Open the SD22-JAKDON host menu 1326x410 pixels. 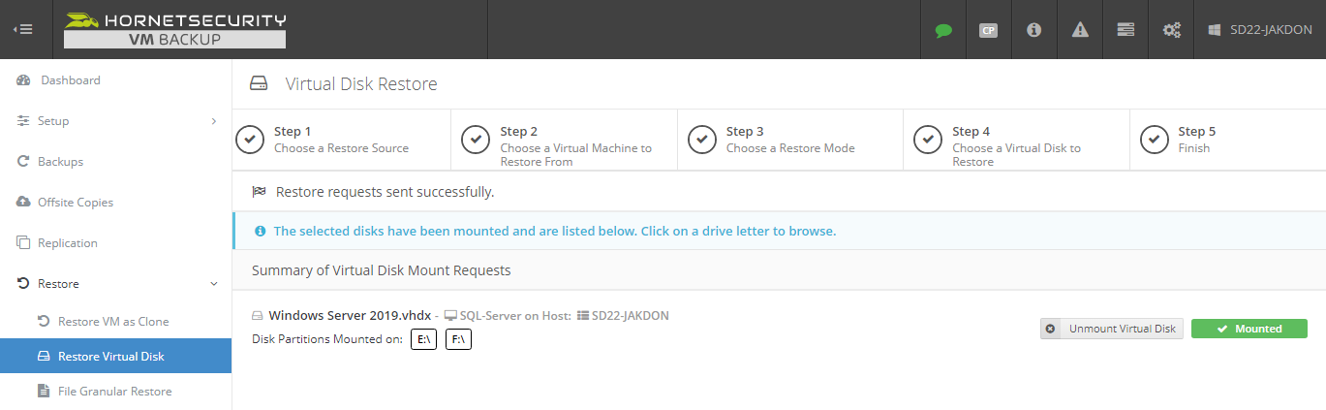[1260, 30]
